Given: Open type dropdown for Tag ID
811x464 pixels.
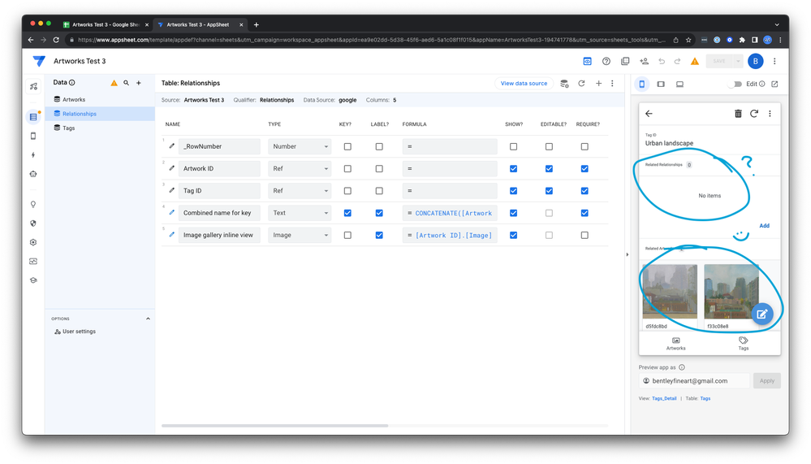Looking at the screenshot, I should click(x=300, y=191).
